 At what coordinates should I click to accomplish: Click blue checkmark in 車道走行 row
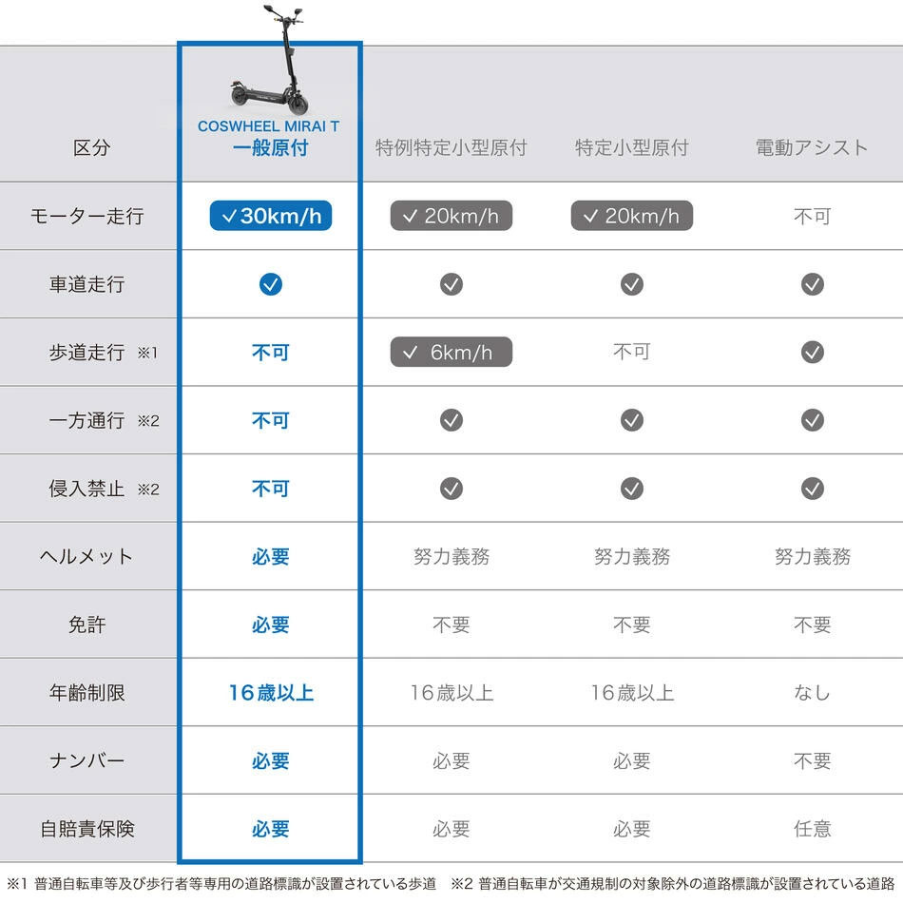271,284
